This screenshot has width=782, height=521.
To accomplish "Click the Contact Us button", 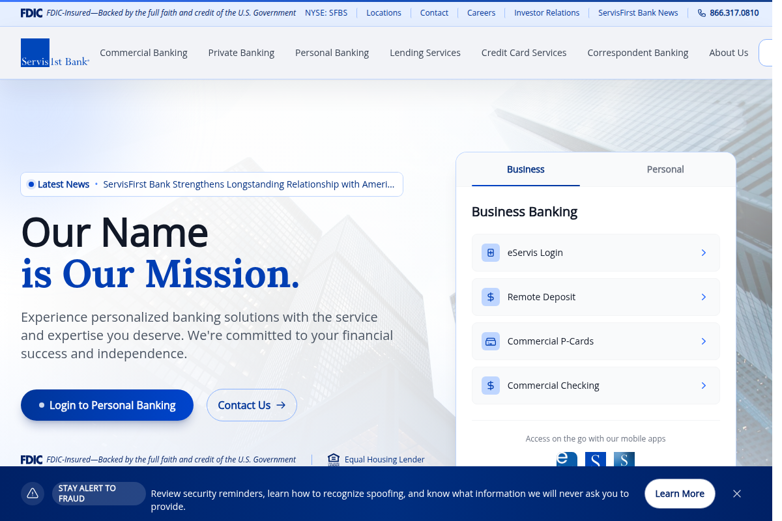I will 252,405.
